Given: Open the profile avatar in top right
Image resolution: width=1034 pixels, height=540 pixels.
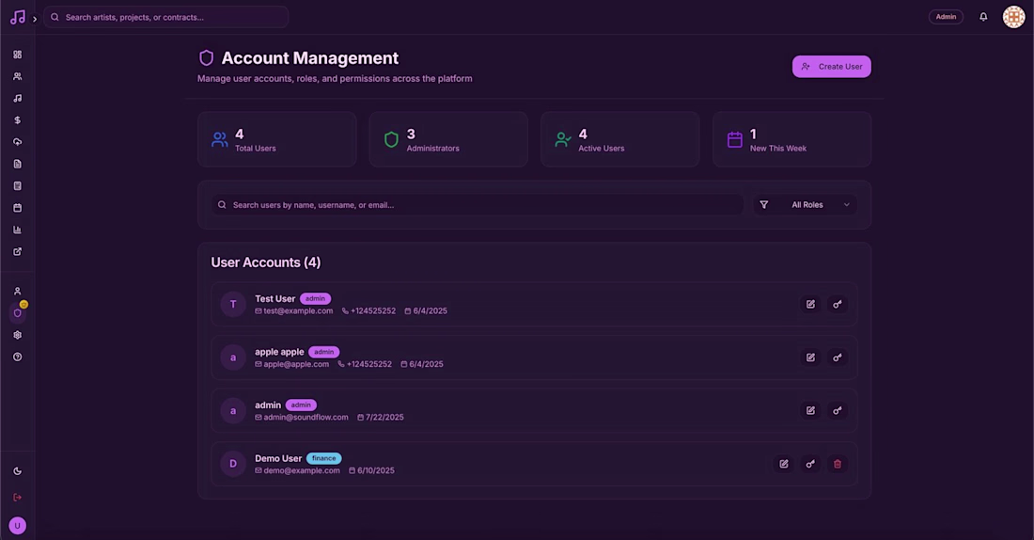Looking at the screenshot, I should pyautogui.click(x=1013, y=17).
